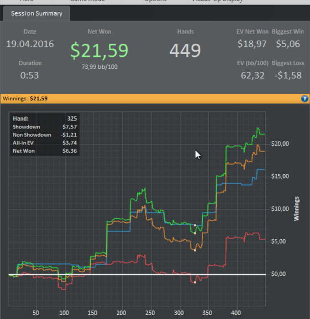Click the $0,00 y-axis label

(x=279, y=274)
